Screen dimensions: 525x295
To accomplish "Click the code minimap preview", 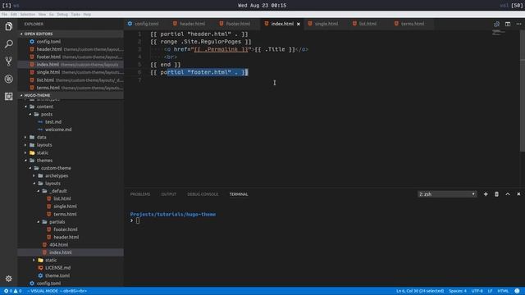I will click(498, 32).
